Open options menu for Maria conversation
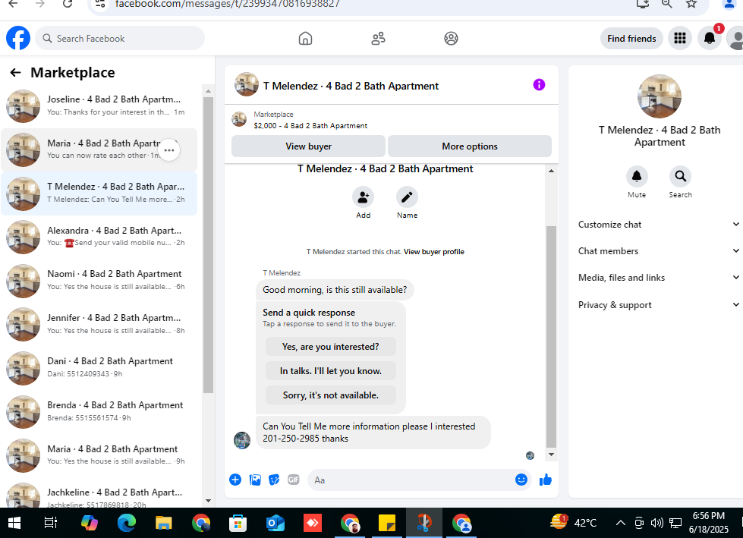This screenshot has width=743, height=538. tap(169, 150)
